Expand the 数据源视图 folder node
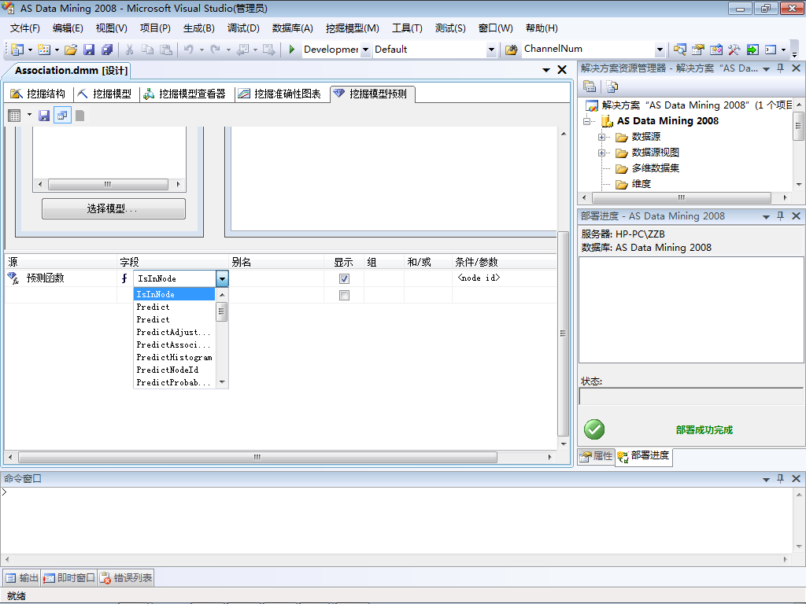 point(601,153)
